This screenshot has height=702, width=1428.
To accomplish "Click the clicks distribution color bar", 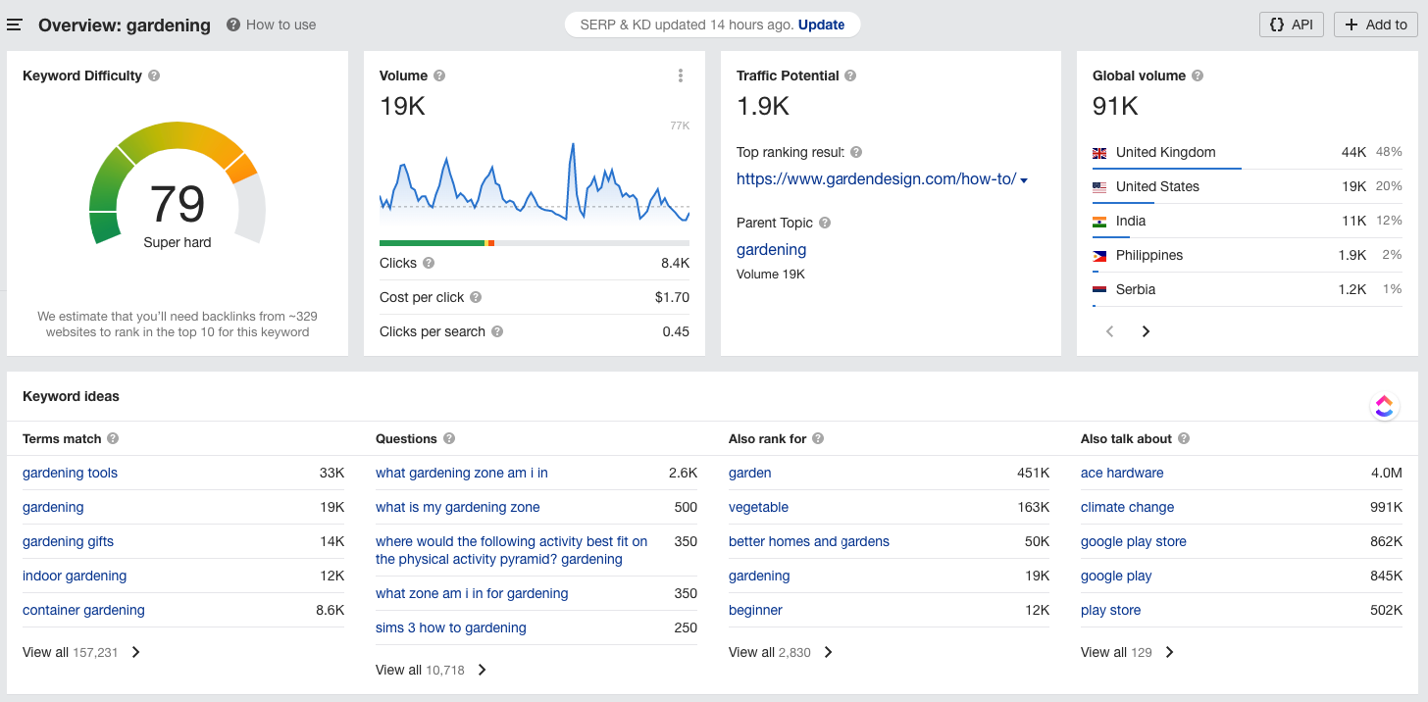I will point(535,243).
